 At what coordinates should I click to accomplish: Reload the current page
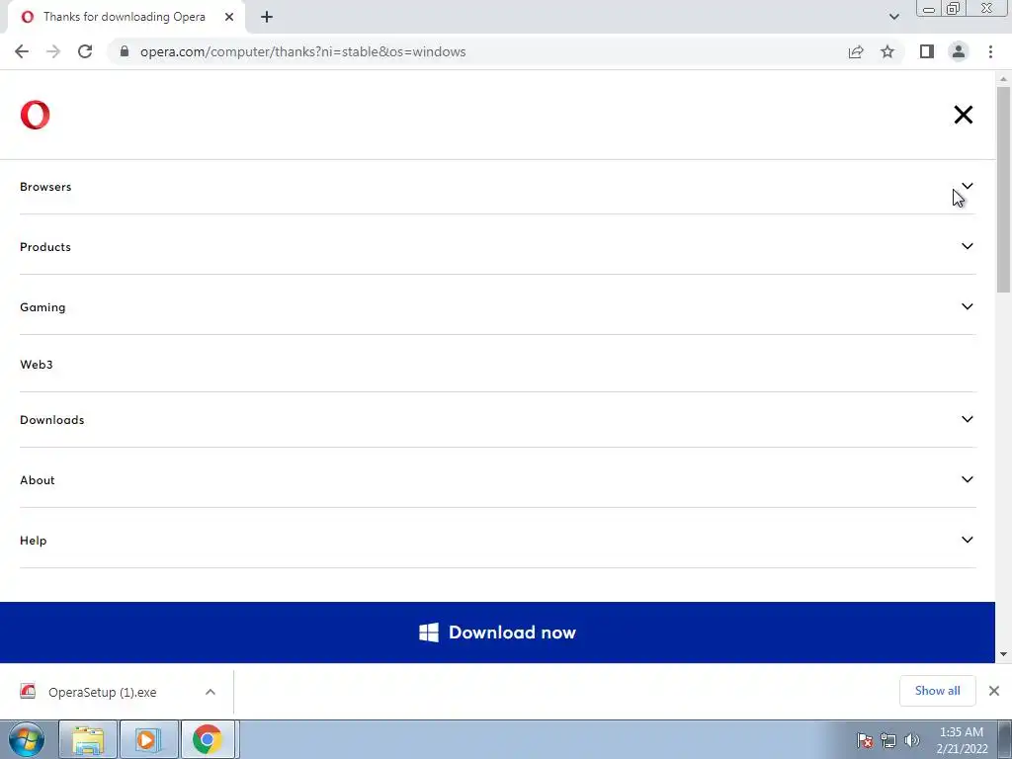(x=85, y=51)
